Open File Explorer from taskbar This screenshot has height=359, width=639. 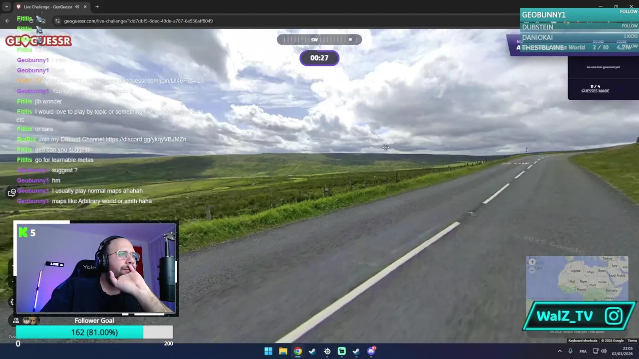(283, 351)
